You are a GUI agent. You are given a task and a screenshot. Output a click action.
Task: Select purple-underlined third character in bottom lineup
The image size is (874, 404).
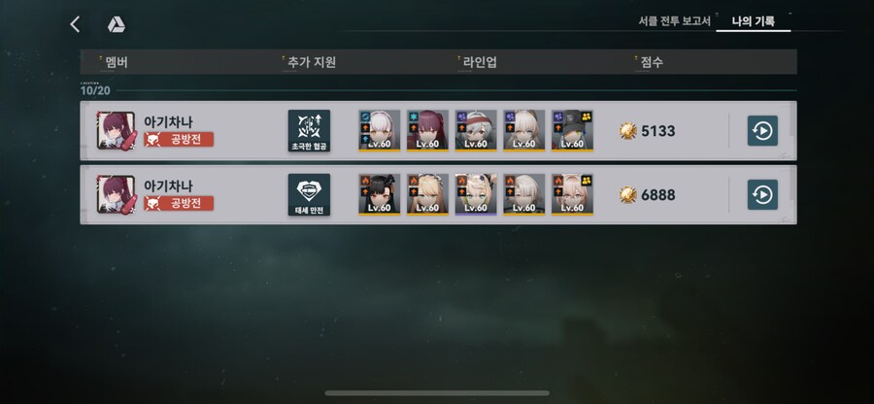point(476,194)
